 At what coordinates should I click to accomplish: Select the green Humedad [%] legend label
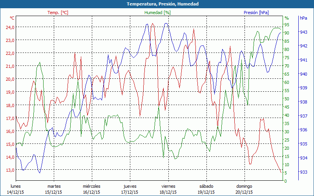(157, 13)
